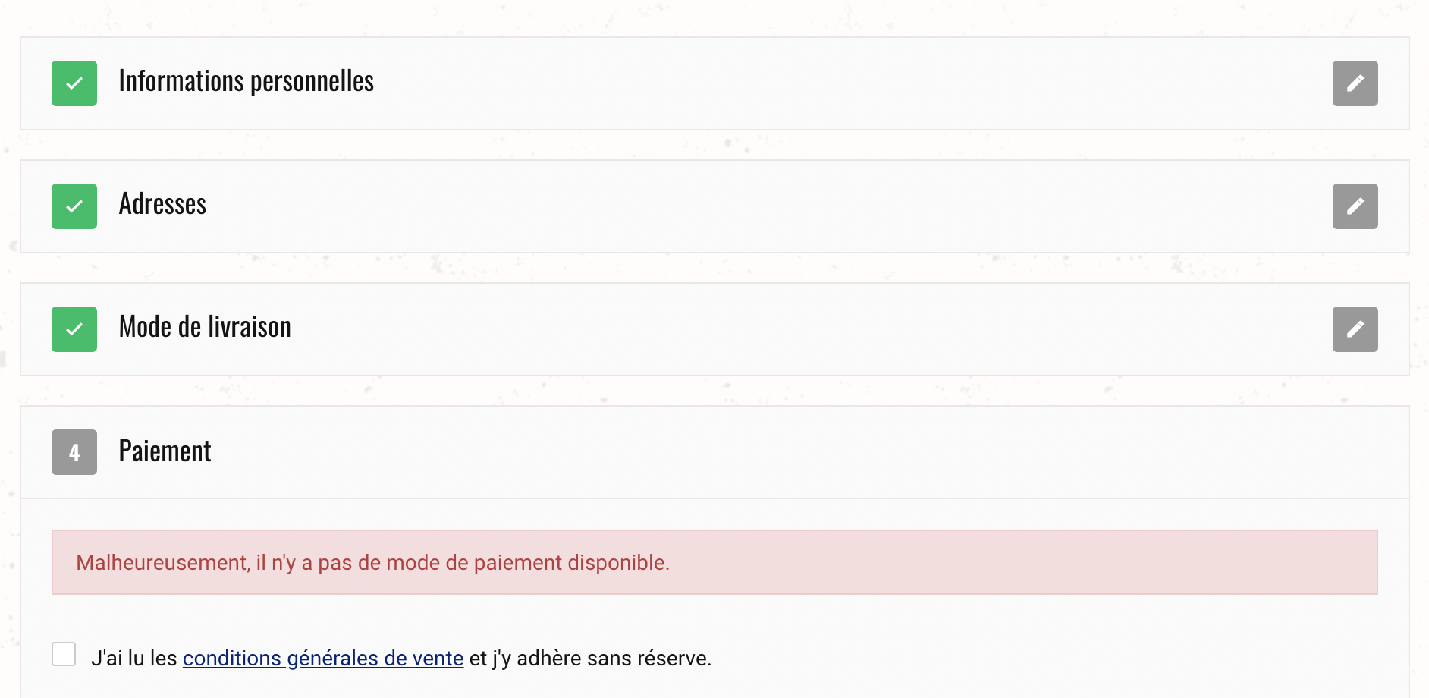
Task: Click the 'J'ai lu les' checkbox label text
Action: [x=134, y=658]
